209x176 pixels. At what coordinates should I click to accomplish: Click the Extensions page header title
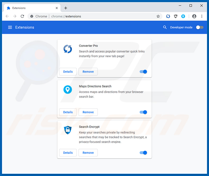coord(25,27)
